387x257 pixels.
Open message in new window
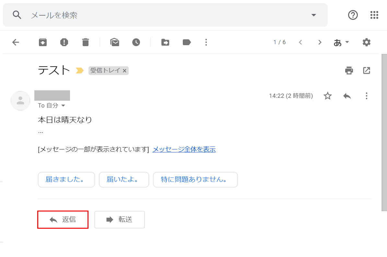(367, 71)
